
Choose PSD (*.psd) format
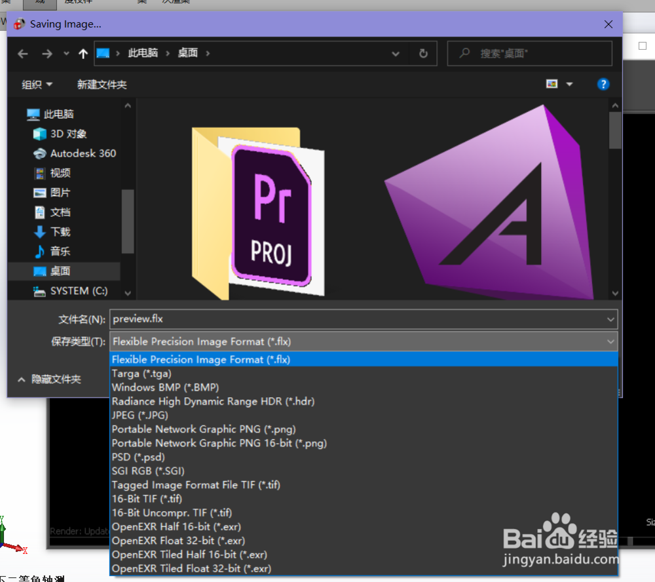[x=364, y=457]
